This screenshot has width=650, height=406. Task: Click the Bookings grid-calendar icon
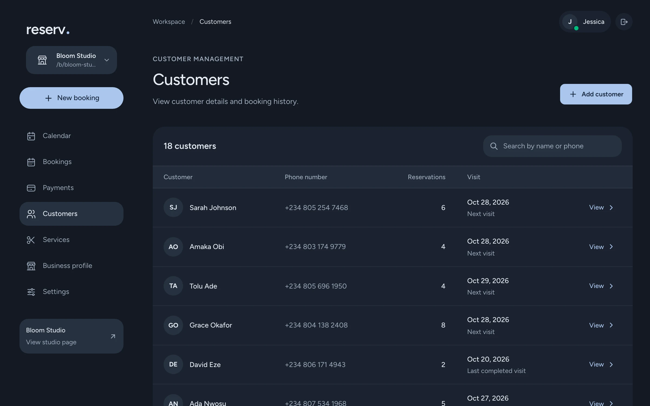[31, 162]
